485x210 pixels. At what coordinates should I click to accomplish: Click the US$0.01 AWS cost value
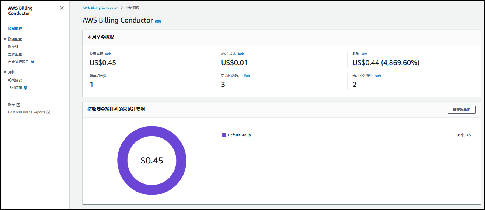tap(234, 63)
